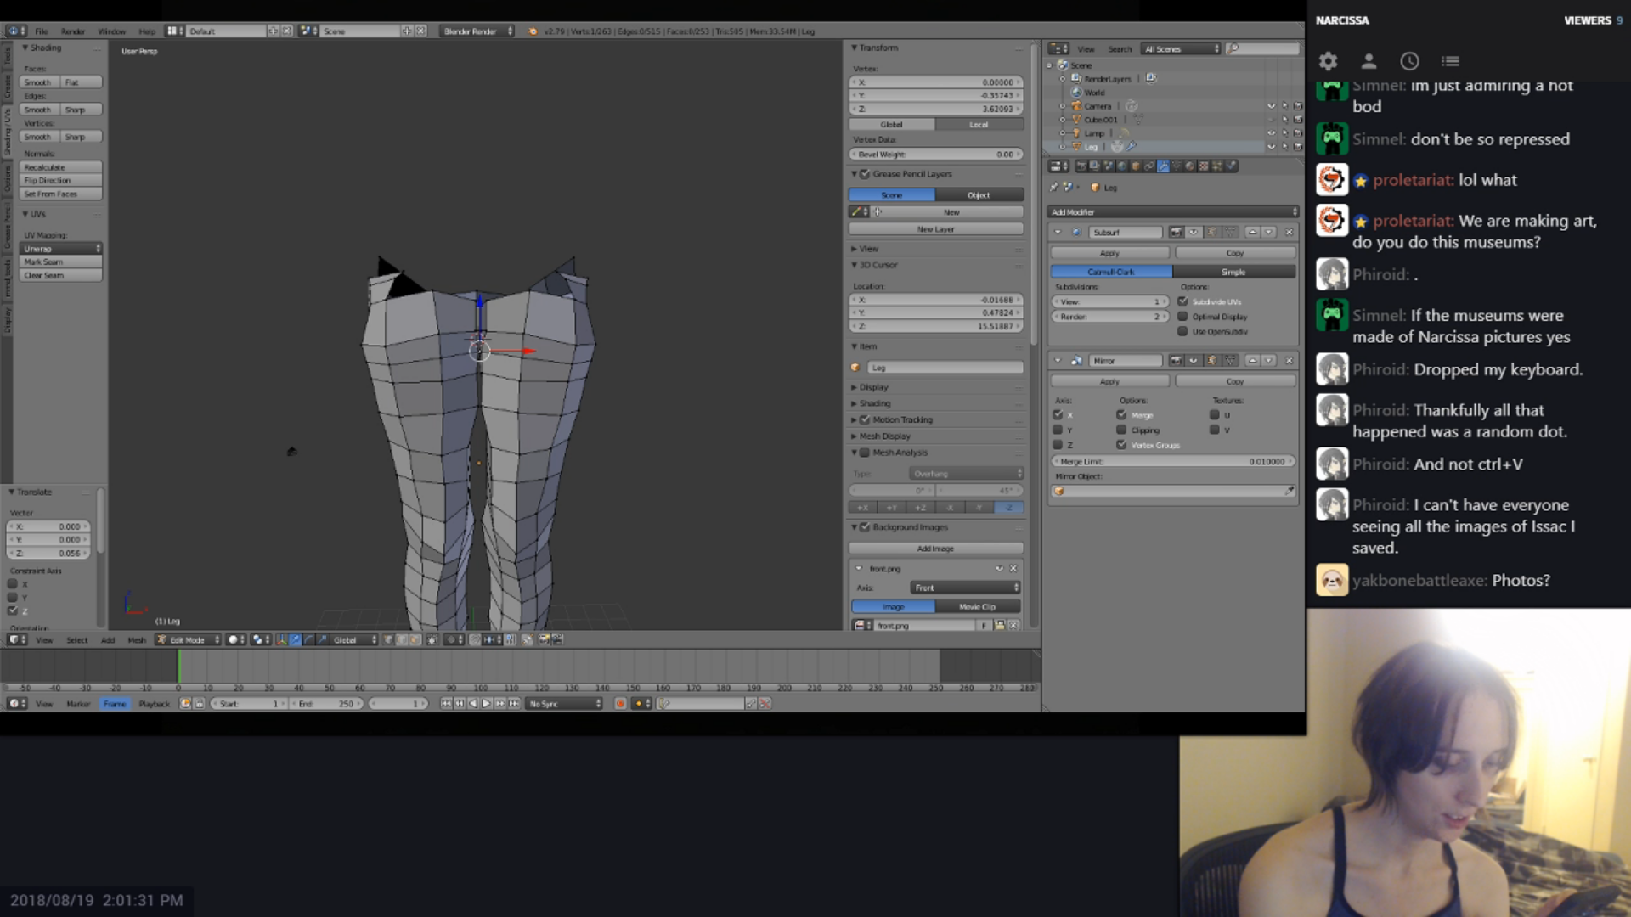Open the stream history clock icon

(1409, 61)
